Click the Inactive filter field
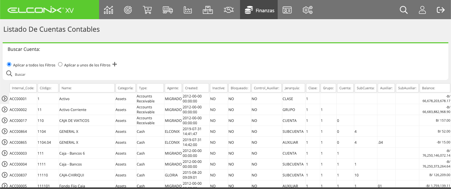 [x=219, y=88]
